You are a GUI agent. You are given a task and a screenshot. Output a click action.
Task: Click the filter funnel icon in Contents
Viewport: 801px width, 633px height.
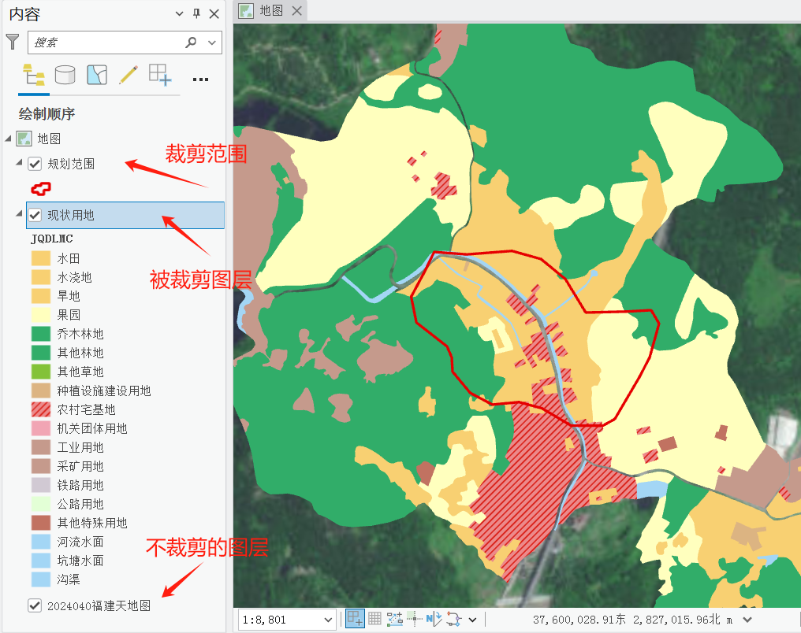click(x=13, y=41)
